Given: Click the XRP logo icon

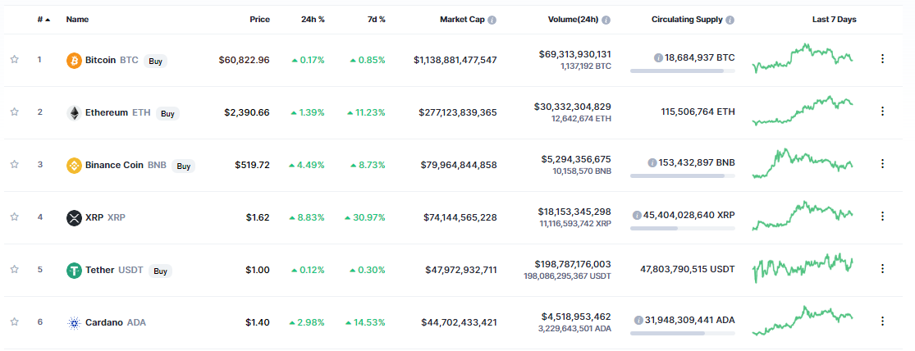Looking at the screenshot, I should click(x=74, y=218).
